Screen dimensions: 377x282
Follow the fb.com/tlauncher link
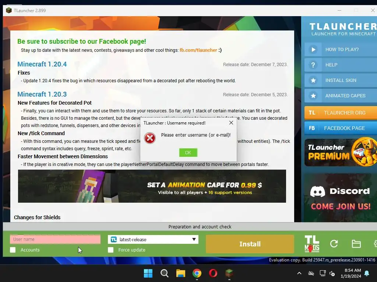(x=198, y=50)
